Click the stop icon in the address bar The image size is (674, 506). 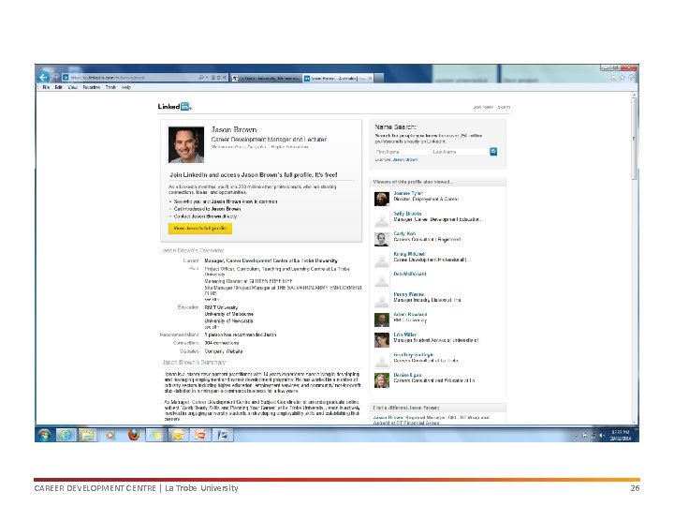225,78
